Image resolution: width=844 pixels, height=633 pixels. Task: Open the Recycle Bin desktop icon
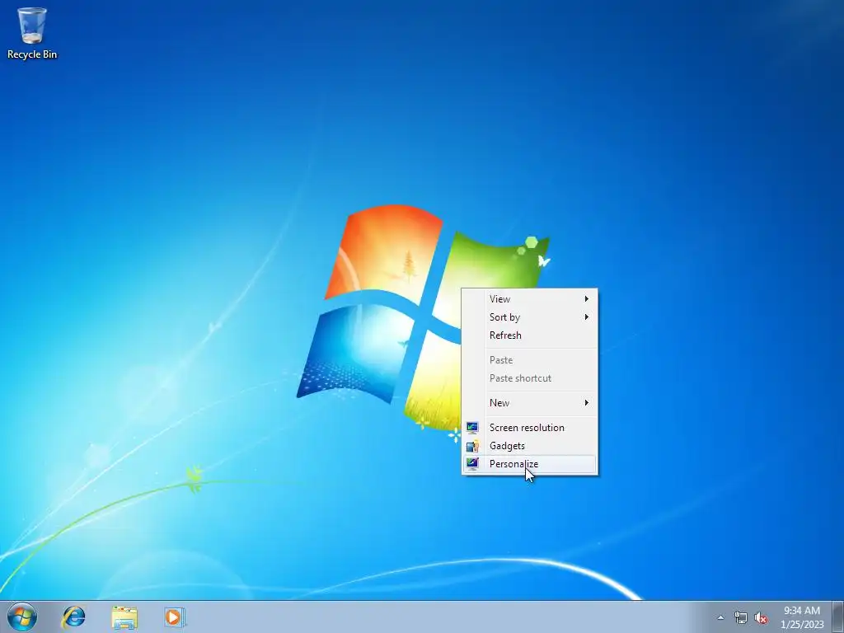tap(32, 32)
